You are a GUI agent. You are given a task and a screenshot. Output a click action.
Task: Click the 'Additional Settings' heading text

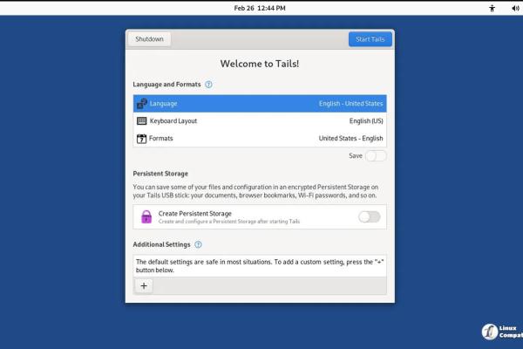click(161, 244)
